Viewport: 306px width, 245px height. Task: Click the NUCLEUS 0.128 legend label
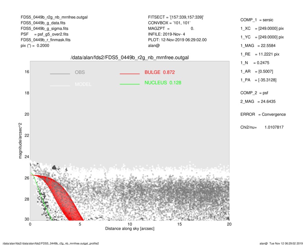click(163, 83)
